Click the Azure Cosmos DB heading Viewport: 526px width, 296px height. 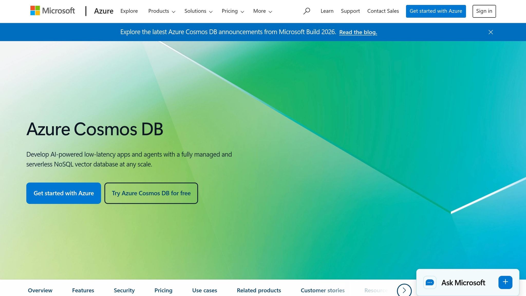pyautogui.click(x=95, y=129)
